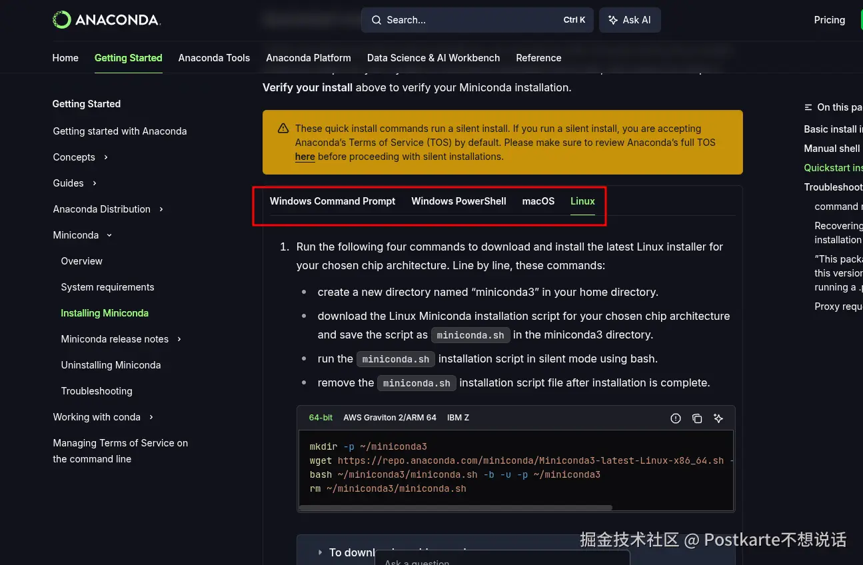Click 'rm ~/miniconda3/miniconda.sh' code line
863x565 pixels.
388,488
